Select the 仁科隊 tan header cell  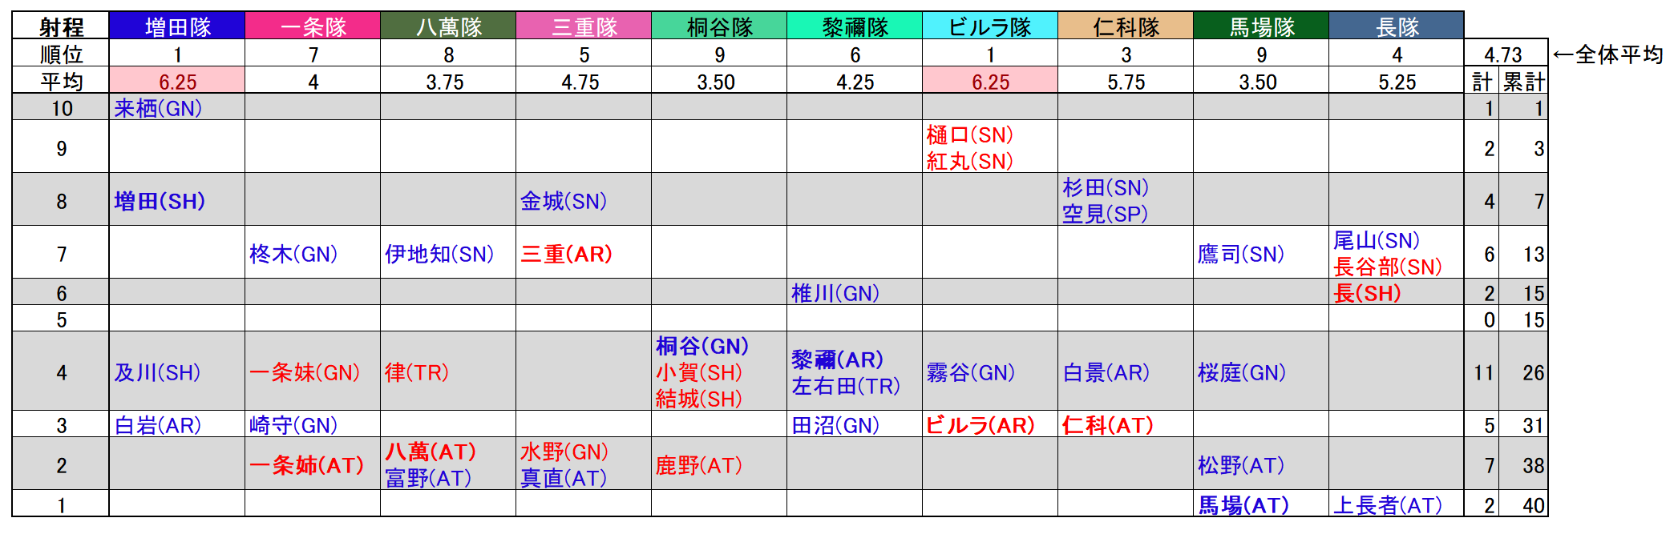[1126, 26]
